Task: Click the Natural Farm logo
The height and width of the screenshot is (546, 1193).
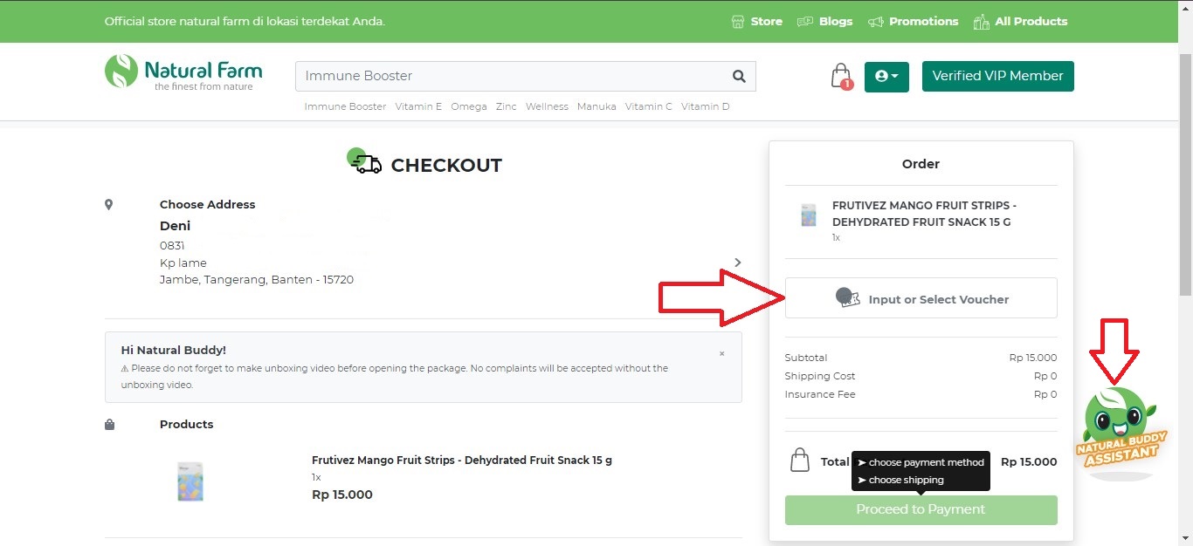Action: click(x=183, y=72)
